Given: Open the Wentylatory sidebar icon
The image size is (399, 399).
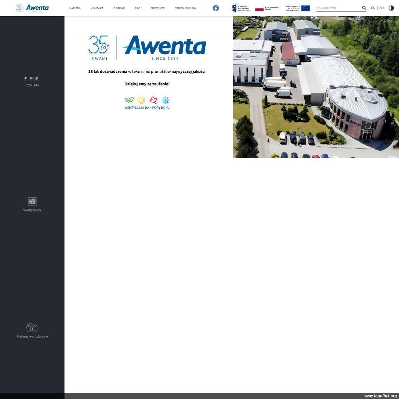Looking at the screenshot, I should [x=32, y=201].
